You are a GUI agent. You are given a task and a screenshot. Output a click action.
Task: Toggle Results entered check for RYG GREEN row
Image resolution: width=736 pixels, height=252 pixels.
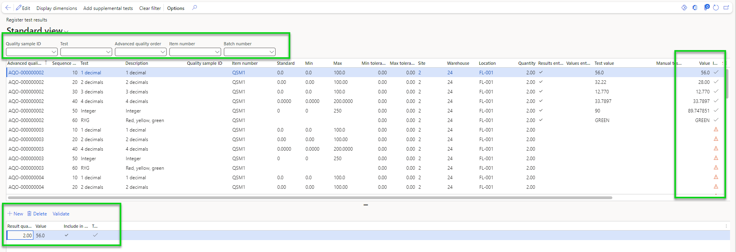(541, 120)
